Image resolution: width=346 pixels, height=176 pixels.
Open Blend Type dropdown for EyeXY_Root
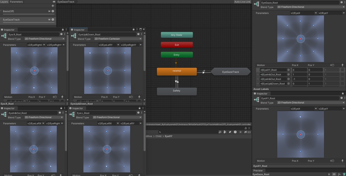point(311,102)
